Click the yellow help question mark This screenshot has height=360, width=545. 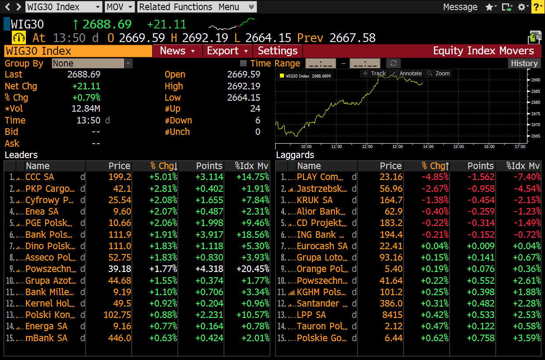(x=538, y=7)
